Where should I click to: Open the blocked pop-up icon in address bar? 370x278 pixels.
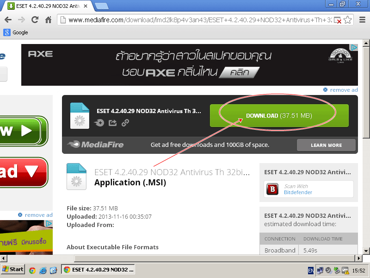[338, 20]
